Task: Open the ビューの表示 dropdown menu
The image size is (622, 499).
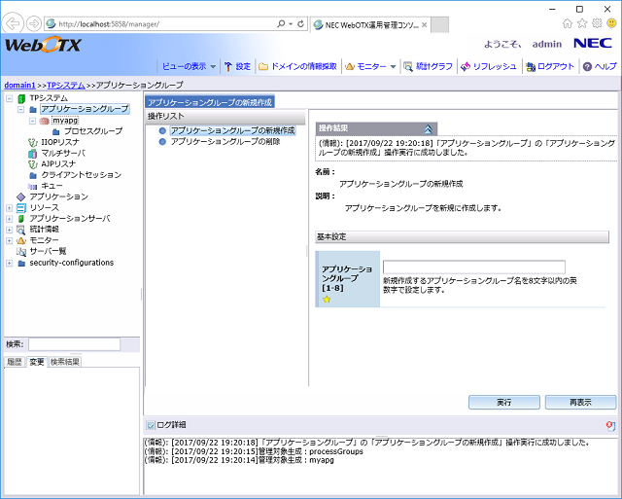Action: click(188, 66)
